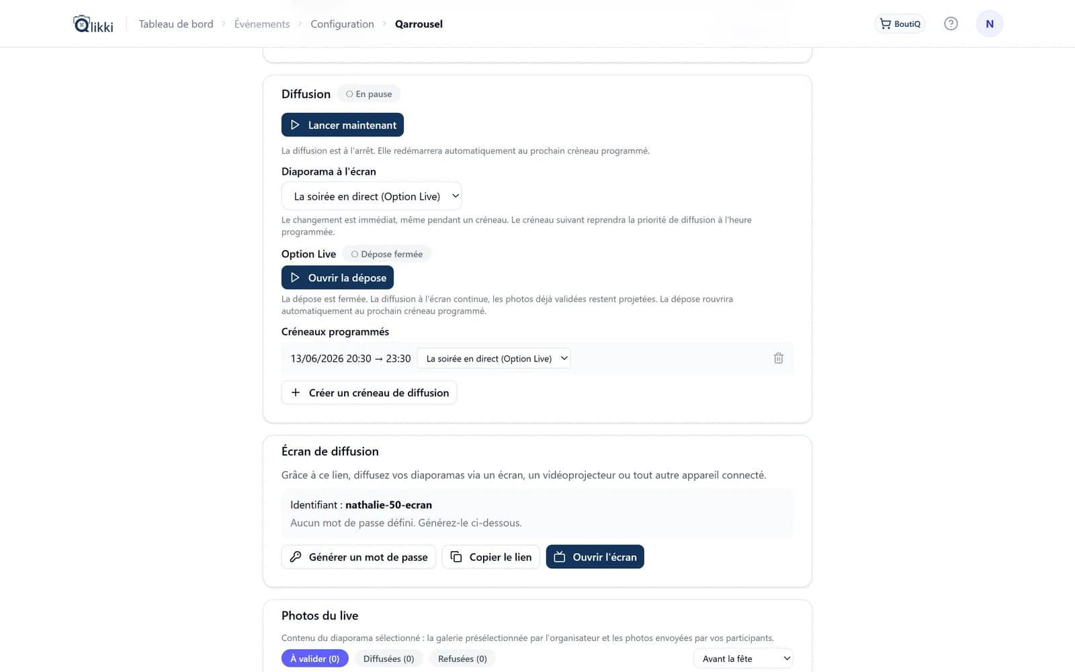
Task: Switch to Refusées (0) tab
Action: click(462, 659)
